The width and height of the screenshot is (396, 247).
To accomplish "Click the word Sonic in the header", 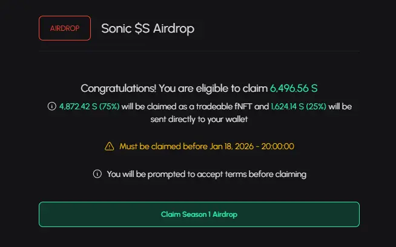I will (116, 28).
